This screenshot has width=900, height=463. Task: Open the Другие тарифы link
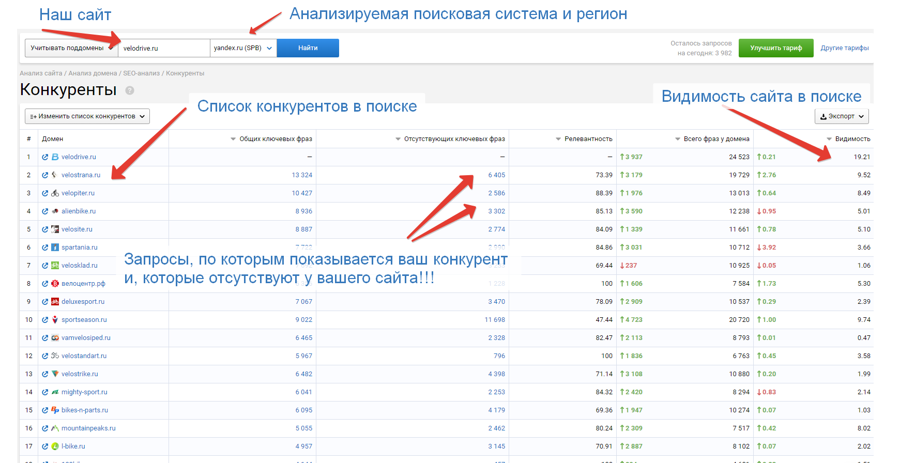coord(845,48)
